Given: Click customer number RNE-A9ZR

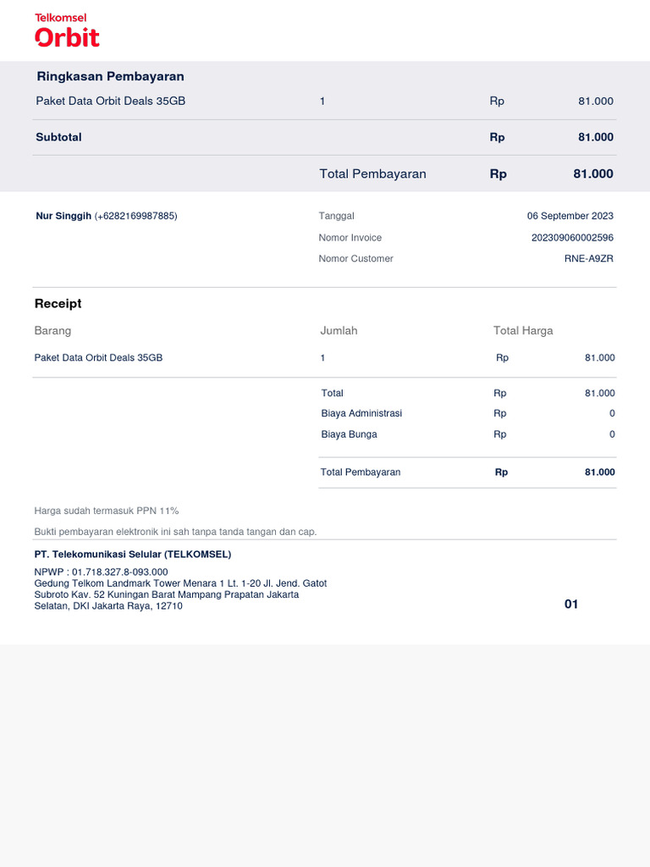Looking at the screenshot, I should (x=589, y=259).
